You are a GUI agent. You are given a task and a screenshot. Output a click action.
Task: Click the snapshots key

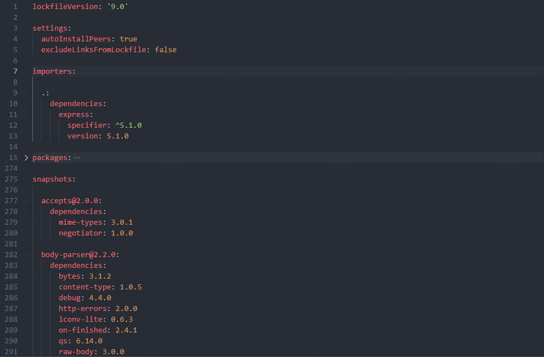click(52, 179)
